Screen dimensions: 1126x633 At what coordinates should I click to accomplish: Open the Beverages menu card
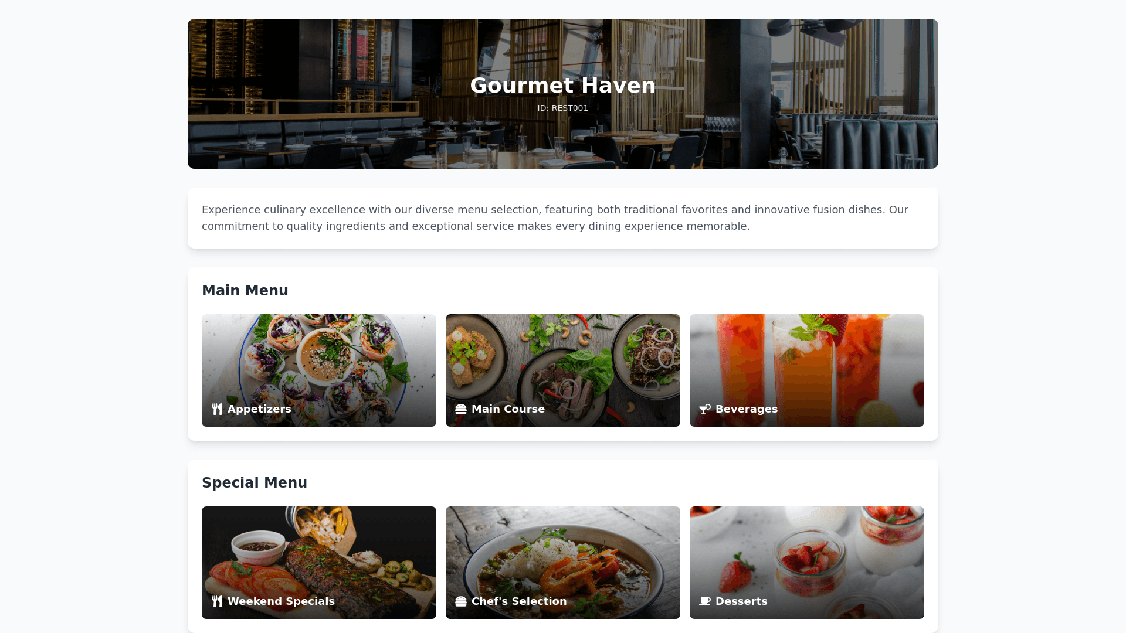[807, 370]
